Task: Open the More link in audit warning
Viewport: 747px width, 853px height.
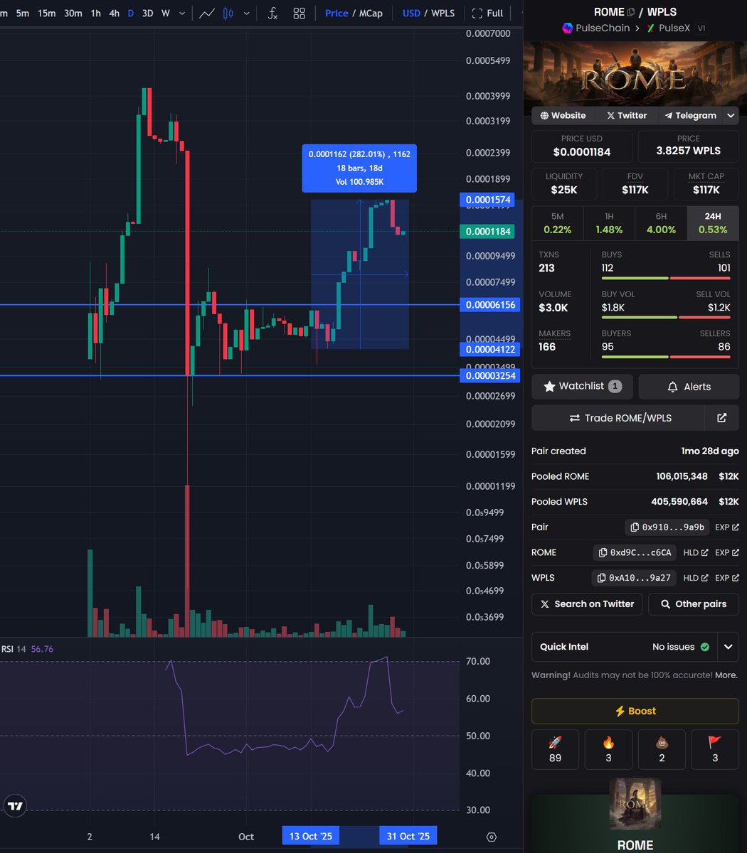Action: click(x=726, y=675)
